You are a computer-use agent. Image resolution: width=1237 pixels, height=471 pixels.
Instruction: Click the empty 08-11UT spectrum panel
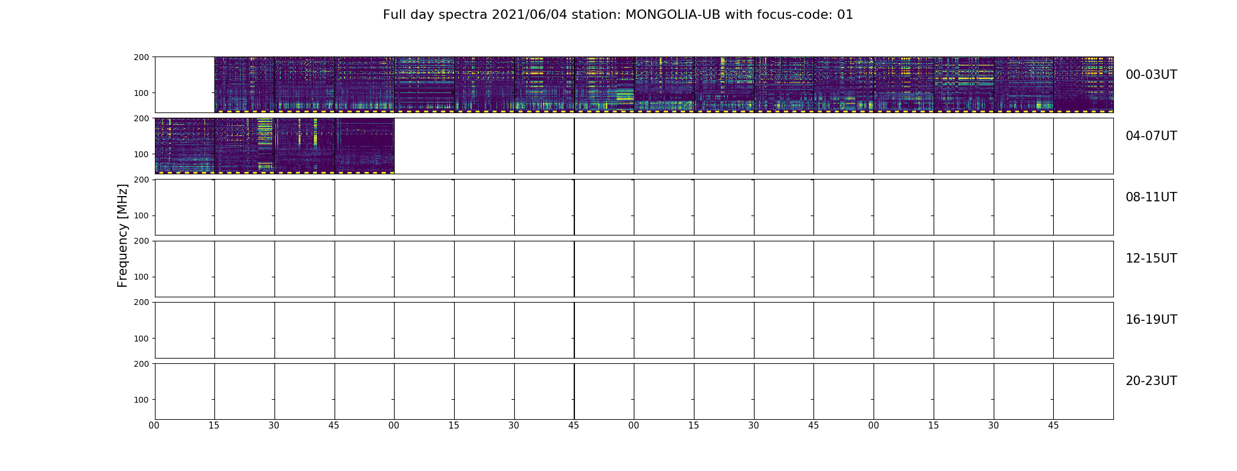pyautogui.click(x=634, y=207)
